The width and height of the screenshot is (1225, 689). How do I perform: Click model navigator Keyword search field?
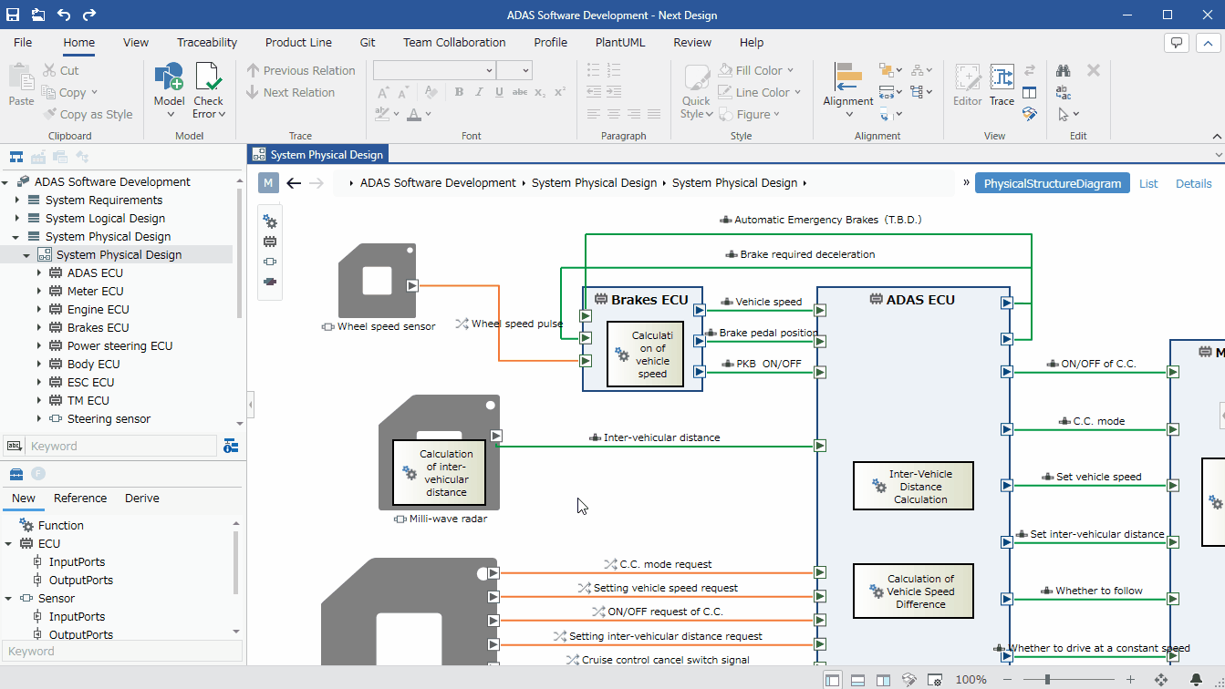coord(120,446)
